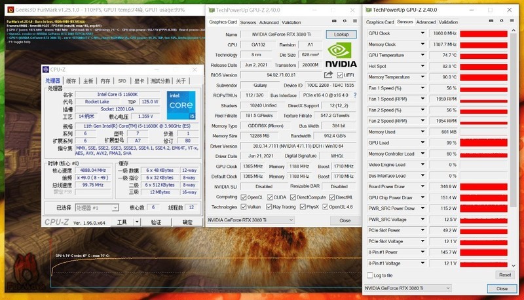Switch to Sensors tab in middle GPU-Z window
Image resolution: width=524 pixels, height=300 pixels.
[248, 22]
